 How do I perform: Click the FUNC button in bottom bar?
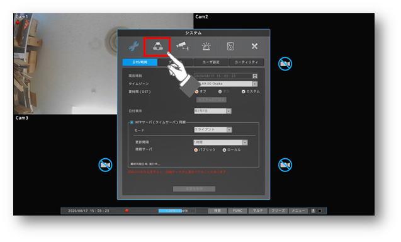(x=237, y=210)
